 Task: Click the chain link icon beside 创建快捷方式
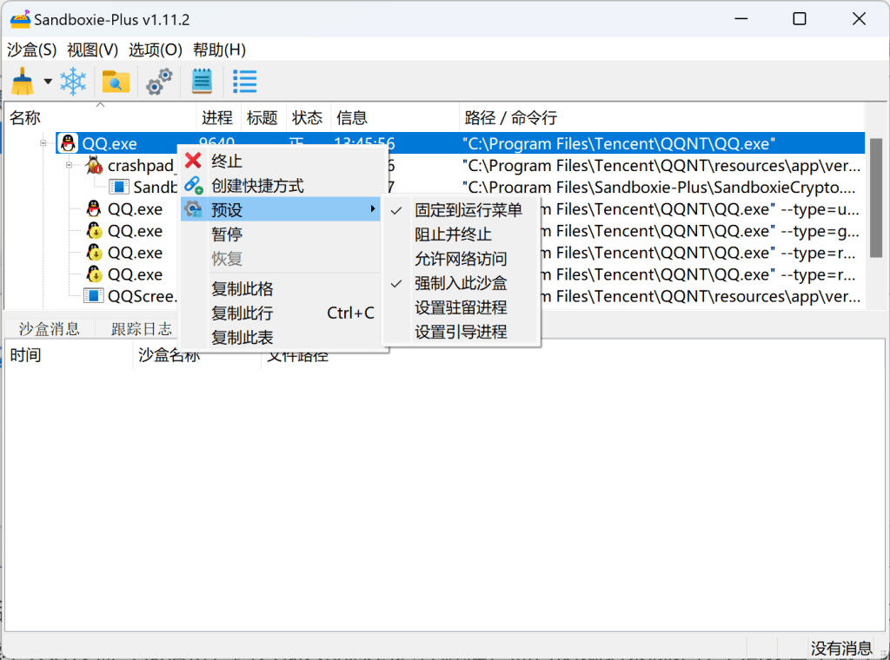pos(193,185)
